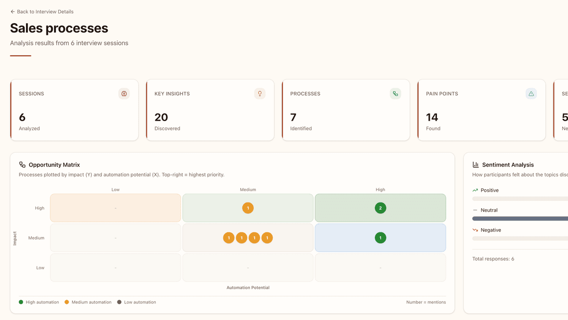Toggle the High automation legend item

tap(39, 302)
